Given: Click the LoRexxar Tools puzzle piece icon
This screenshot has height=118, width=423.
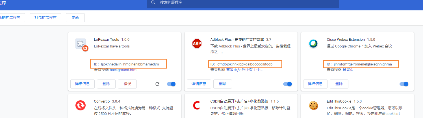Looking at the screenshot, I should click(x=82, y=44).
